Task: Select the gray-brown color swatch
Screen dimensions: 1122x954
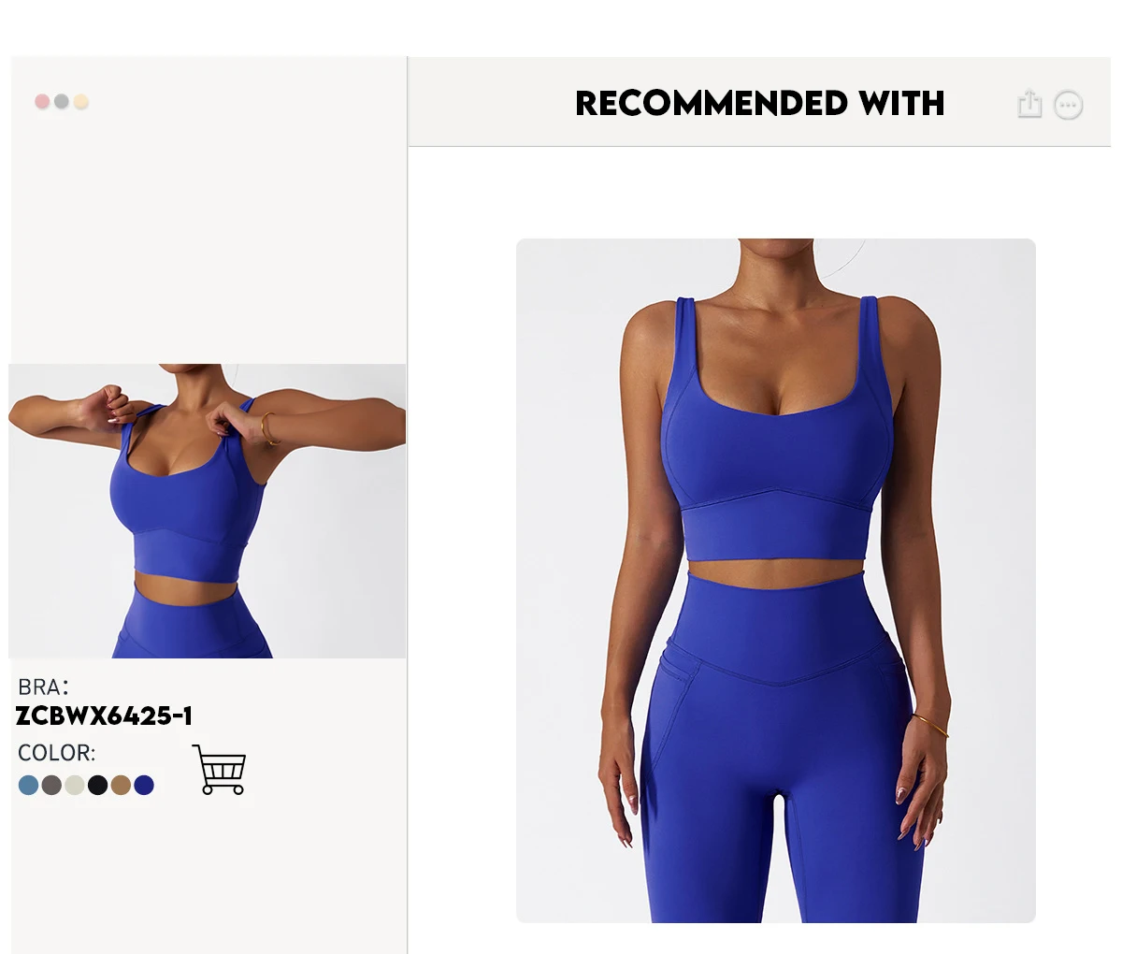Action: click(x=51, y=785)
